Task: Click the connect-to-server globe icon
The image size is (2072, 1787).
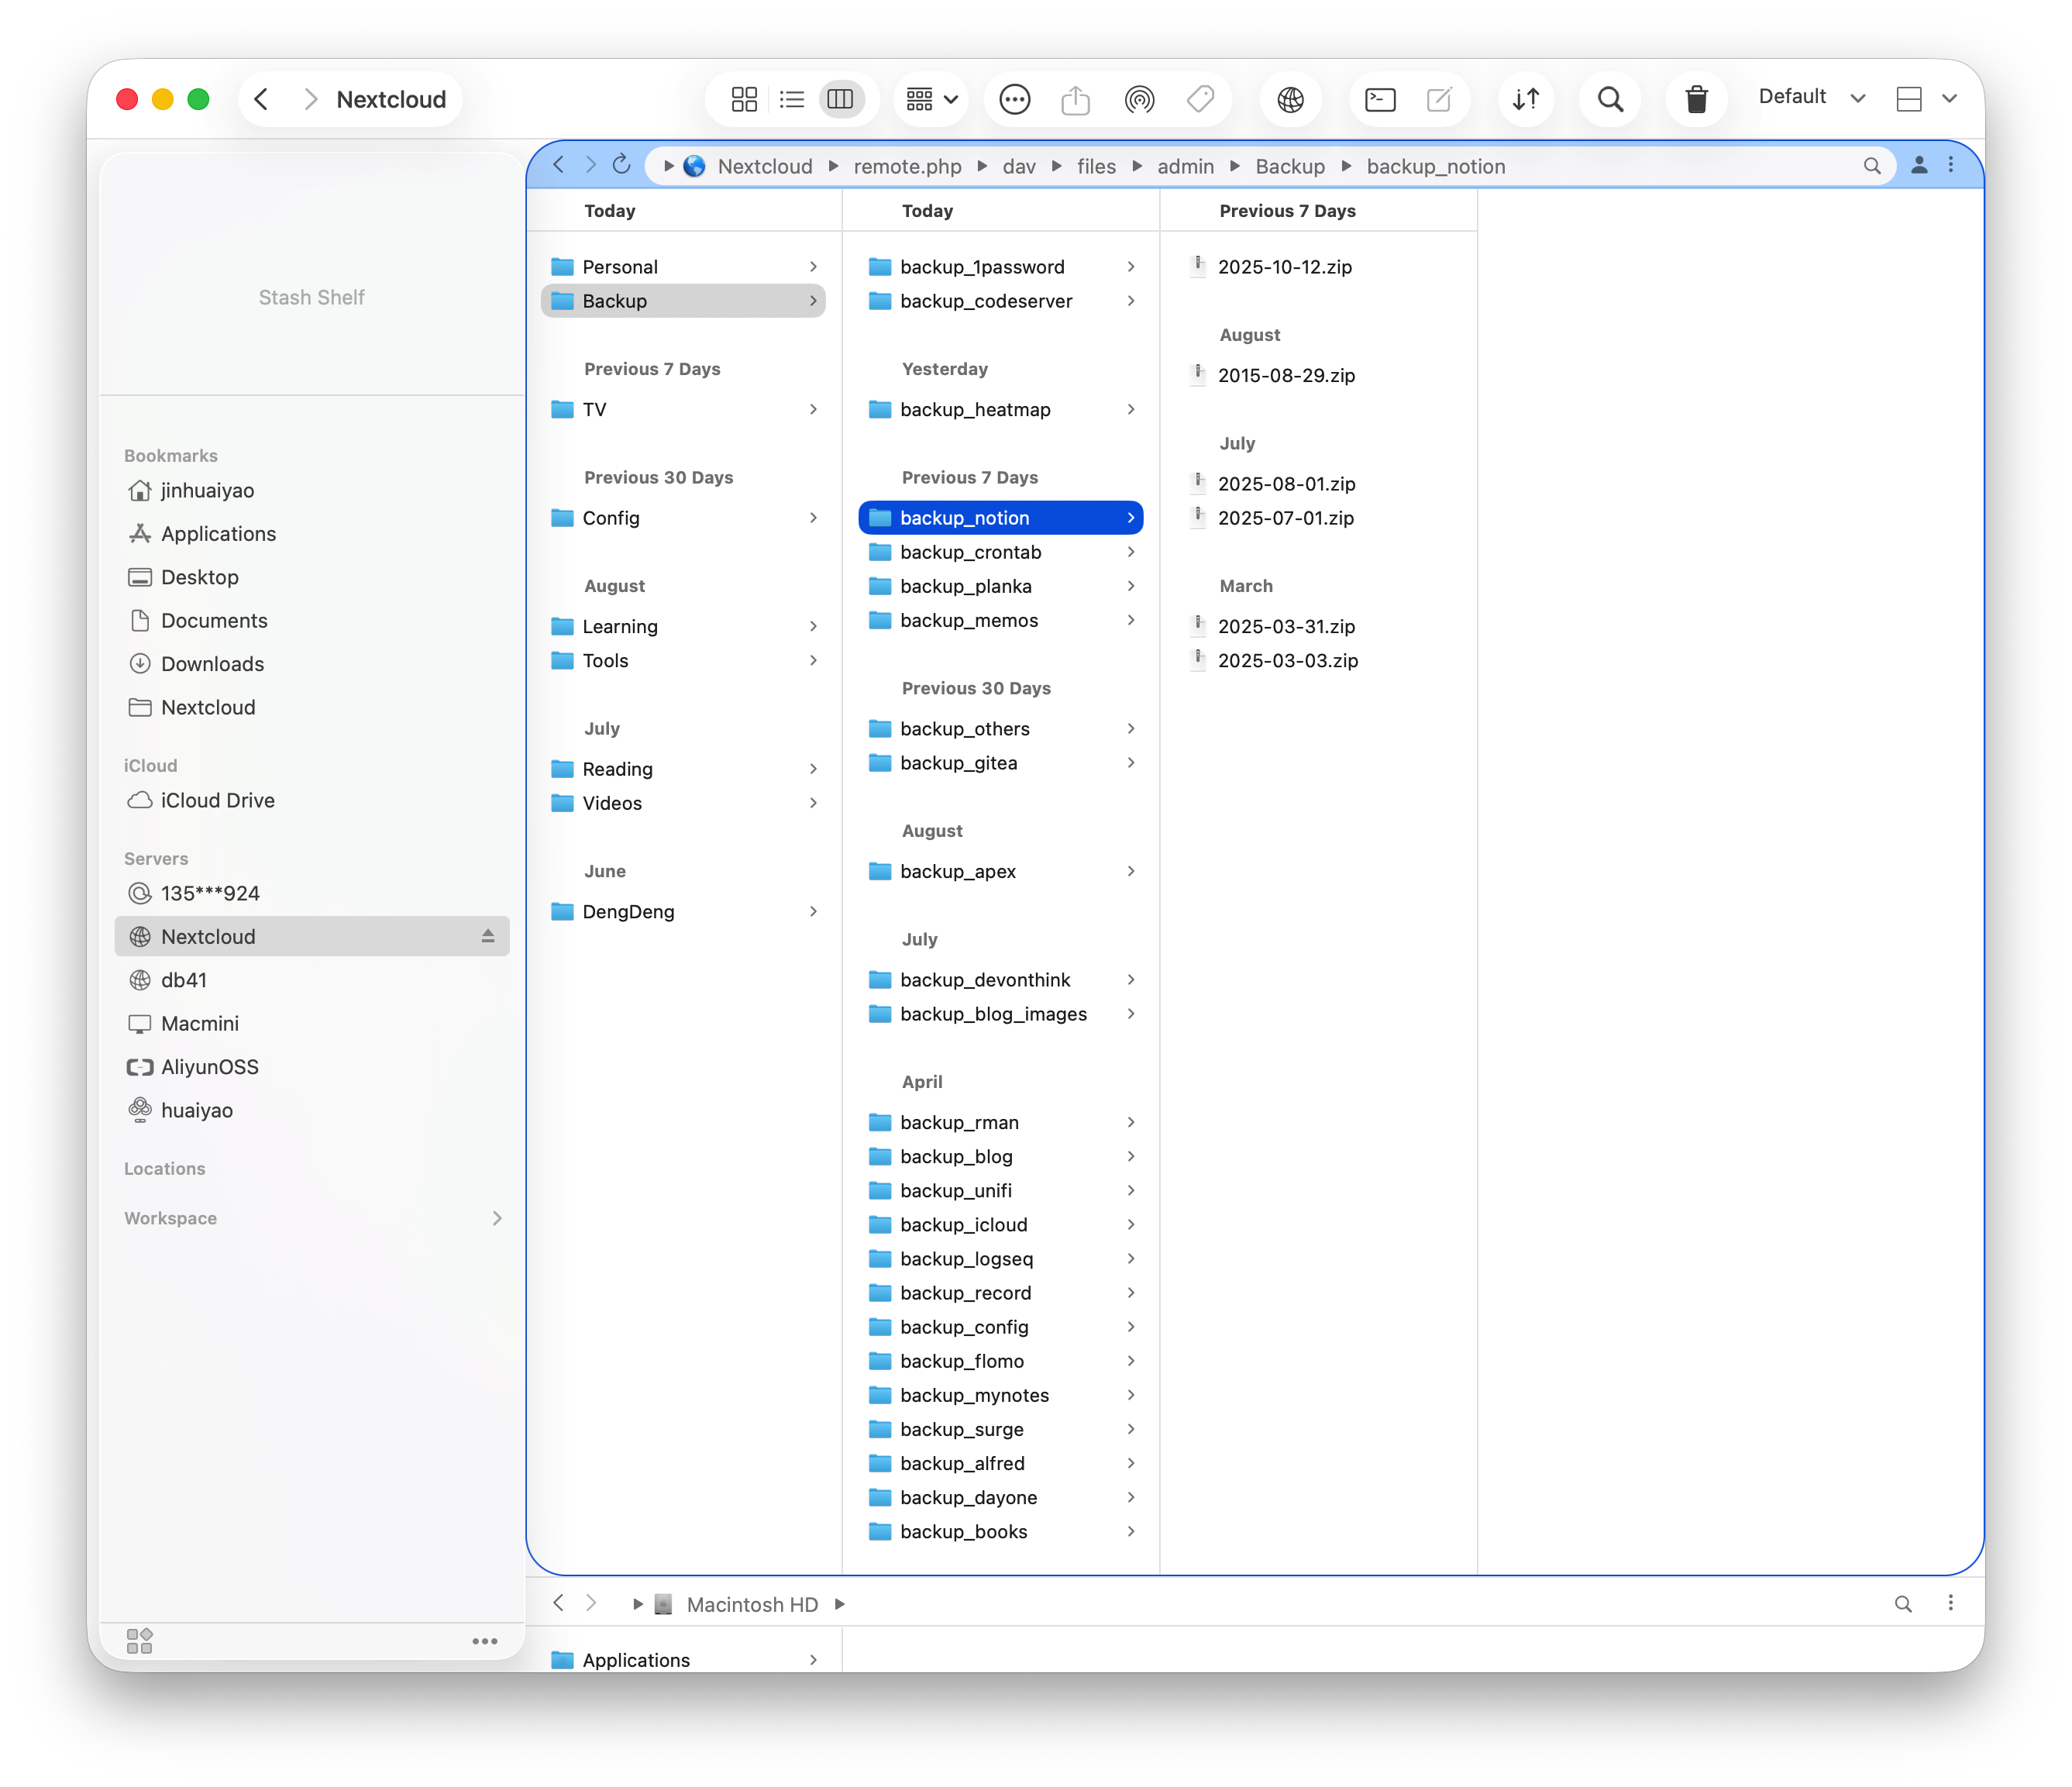Action: [1290, 99]
